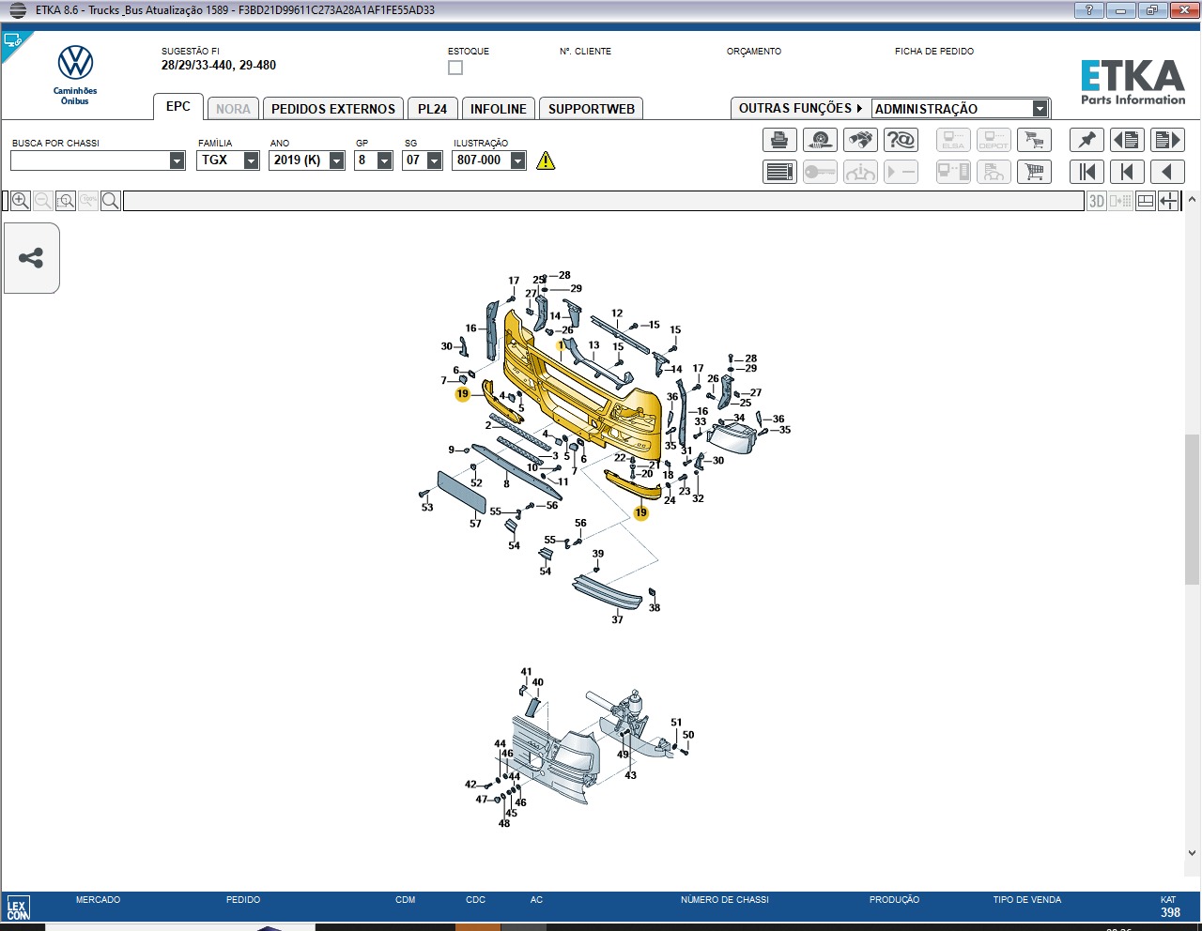Select part number 38 in diagram

[x=655, y=607]
